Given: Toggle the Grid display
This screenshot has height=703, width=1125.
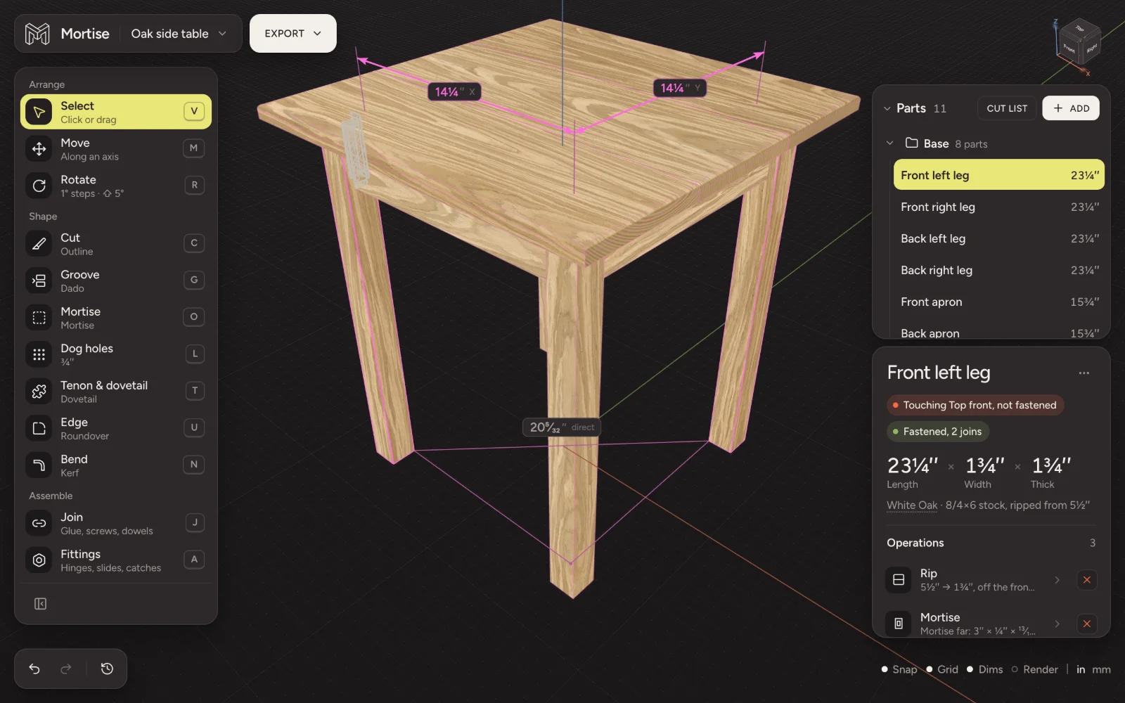Looking at the screenshot, I should coord(942,669).
